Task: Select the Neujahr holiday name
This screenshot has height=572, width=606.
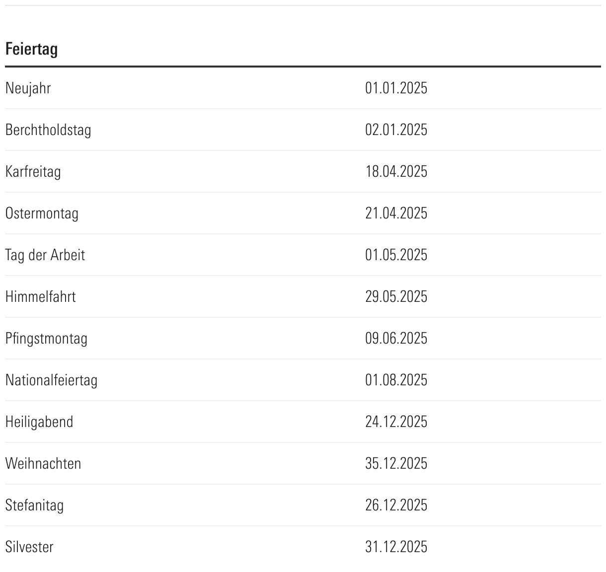Action: click(x=28, y=88)
